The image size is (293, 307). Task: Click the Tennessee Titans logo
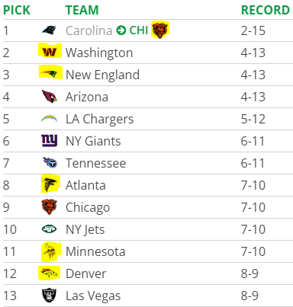[x=50, y=163]
